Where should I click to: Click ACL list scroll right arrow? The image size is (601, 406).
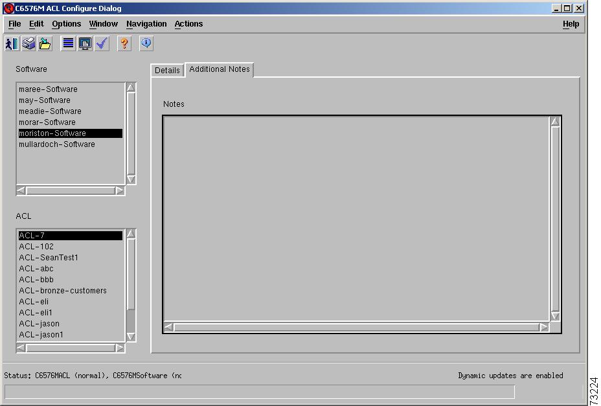120,348
